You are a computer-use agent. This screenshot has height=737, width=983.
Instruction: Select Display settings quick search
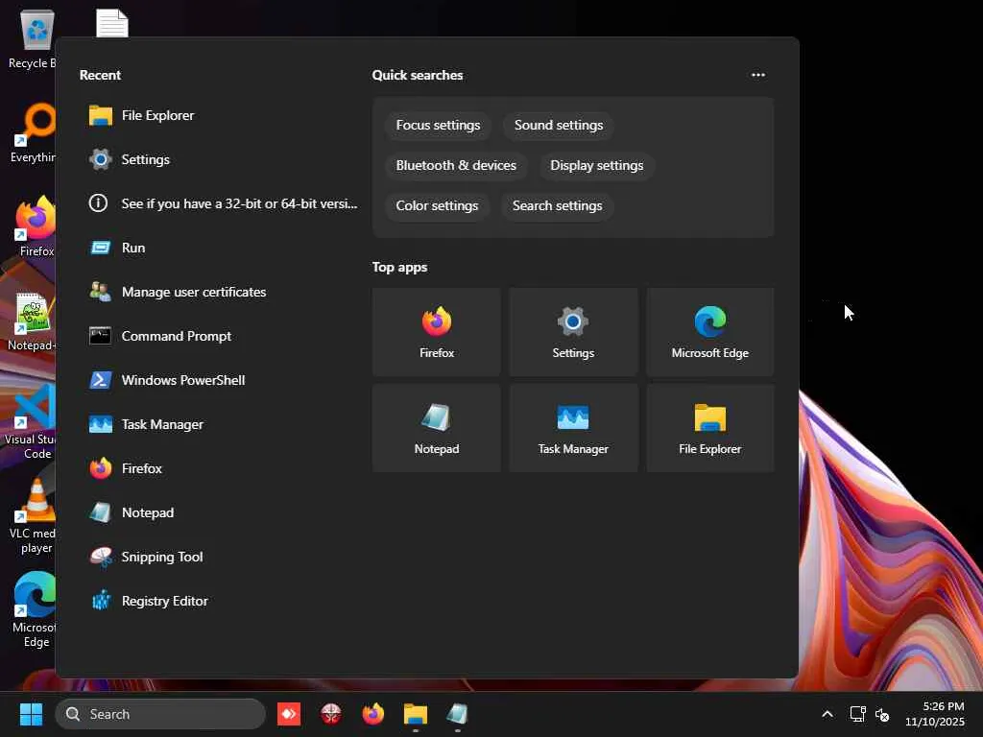(597, 165)
